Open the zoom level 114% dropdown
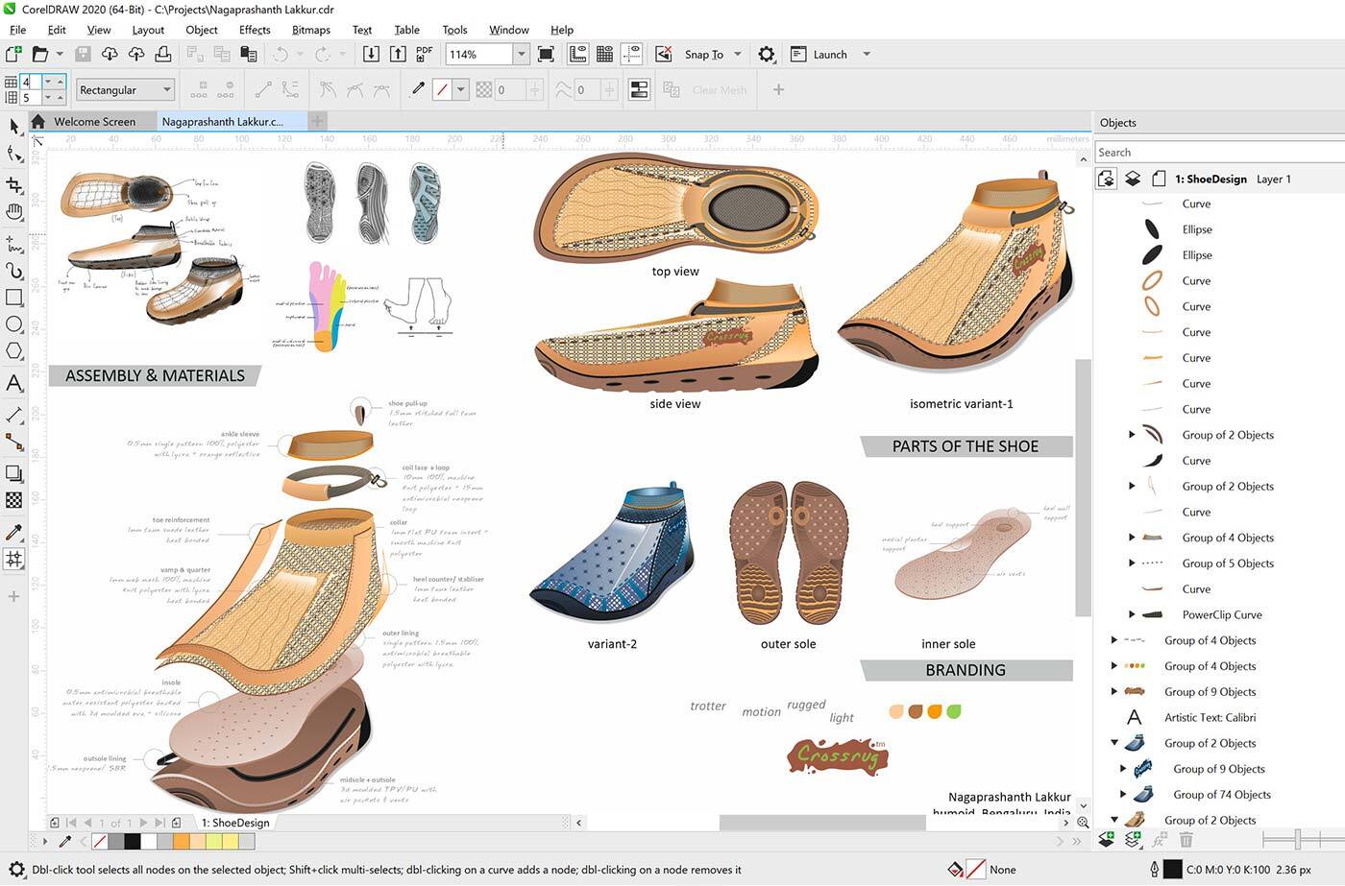 (x=522, y=55)
